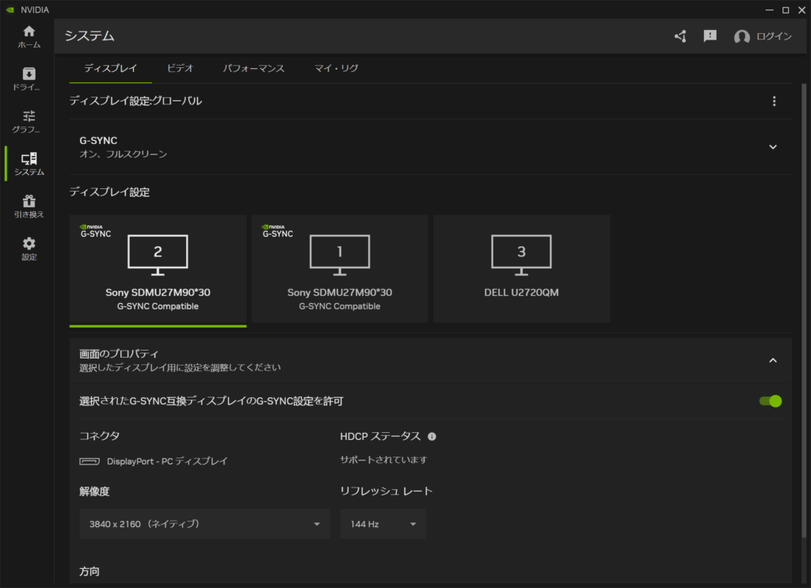The image size is (811, 588).
Task: Click the G-SYNC badge on display 1 card
Action: [278, 231]
